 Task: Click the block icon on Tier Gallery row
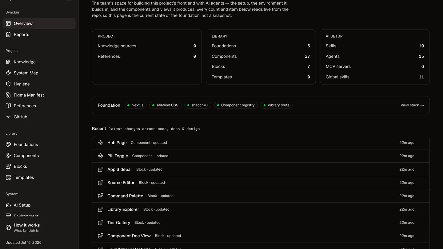click(101, 223)
